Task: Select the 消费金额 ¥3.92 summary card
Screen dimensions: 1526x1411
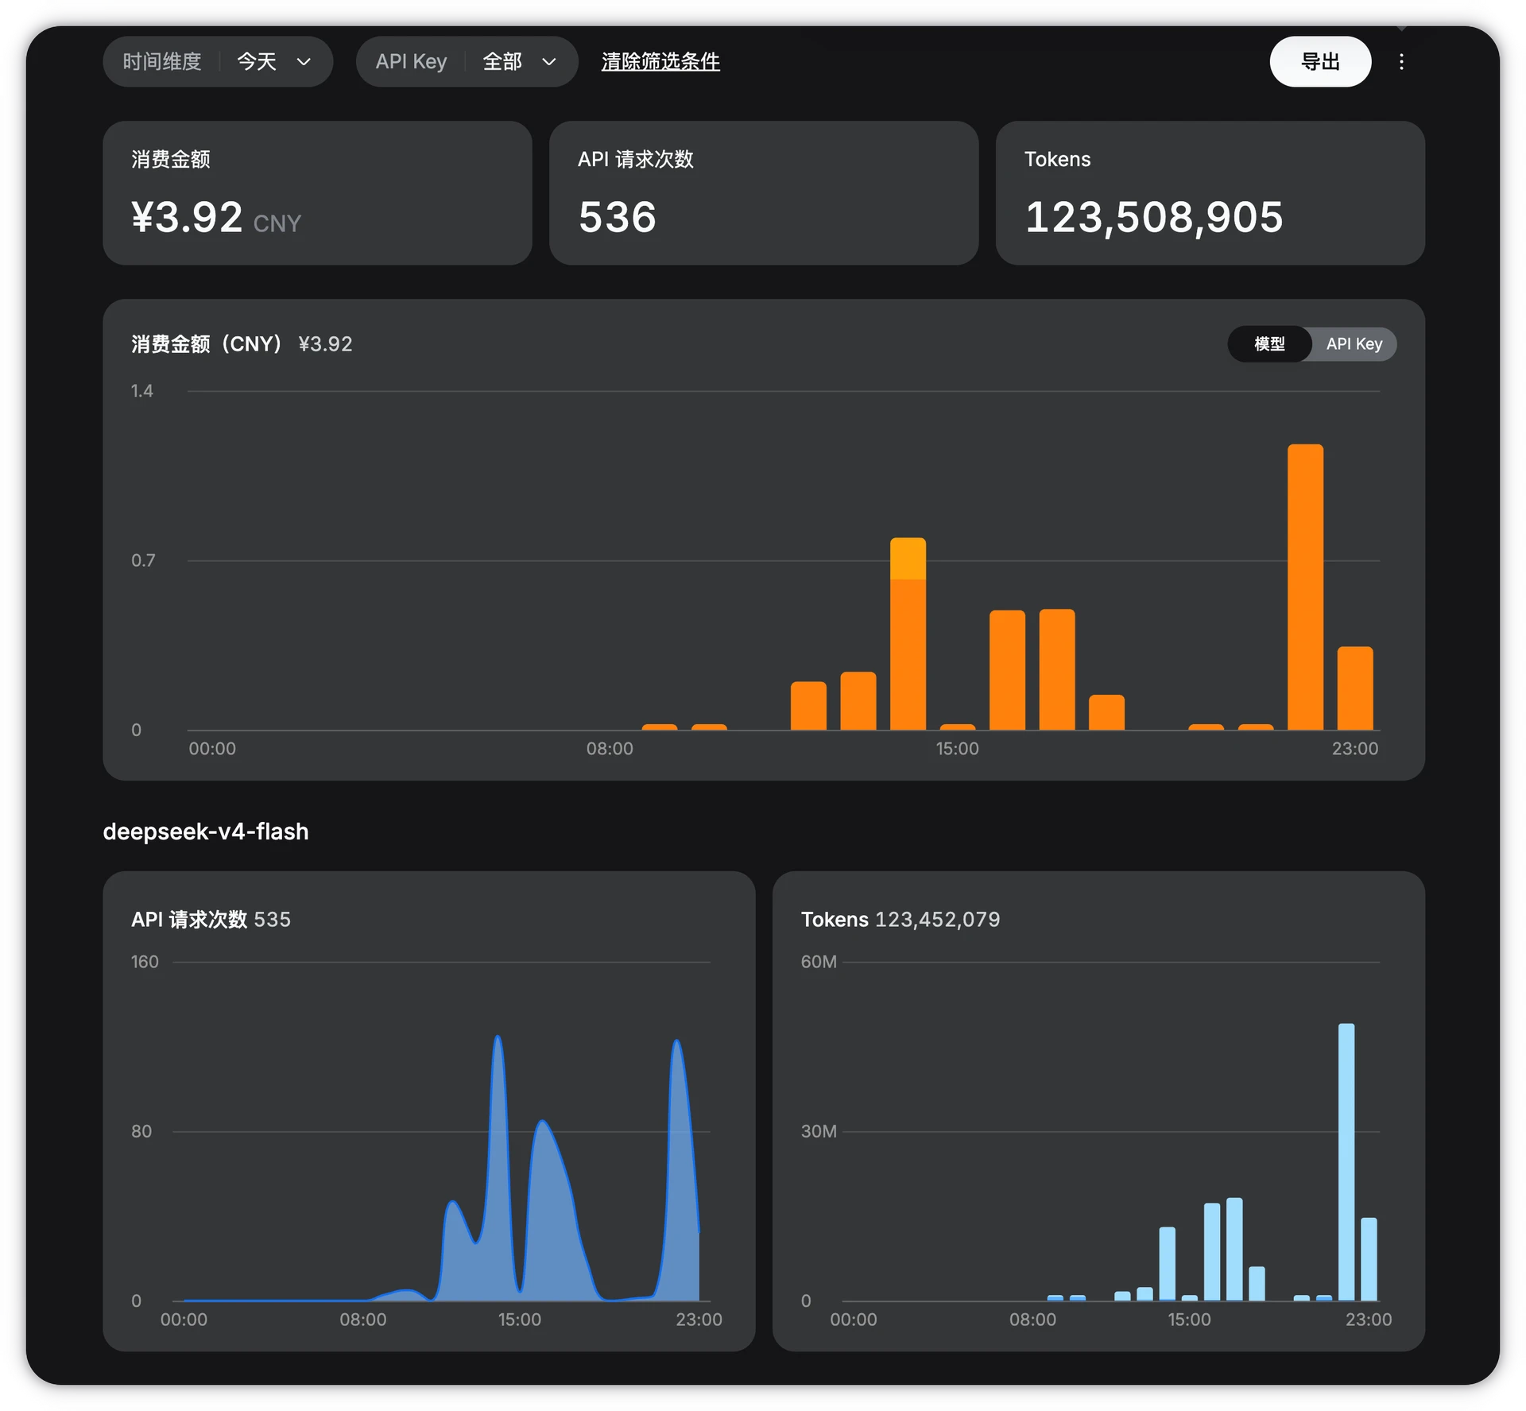Action: click(x=317, y=192)
